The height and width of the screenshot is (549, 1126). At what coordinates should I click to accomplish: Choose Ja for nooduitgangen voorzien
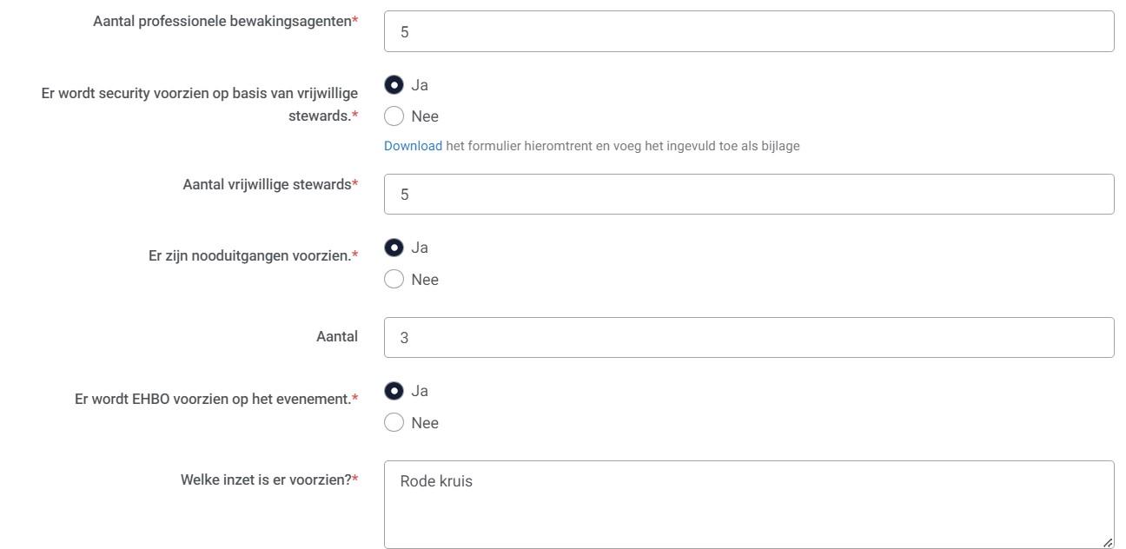[394, 248]
